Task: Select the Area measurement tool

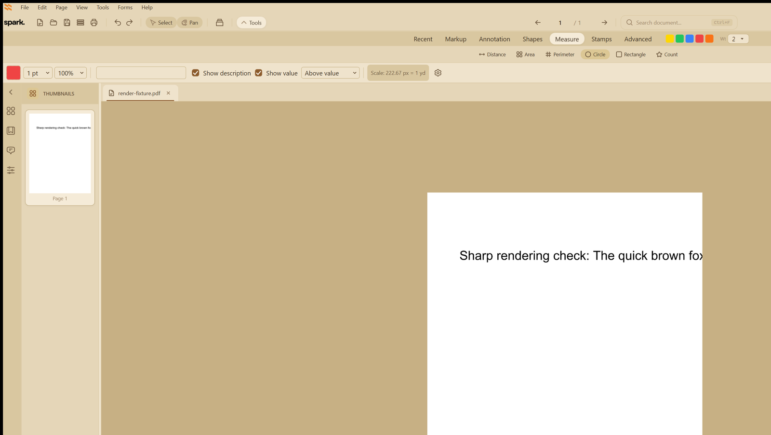Action: 526,54
